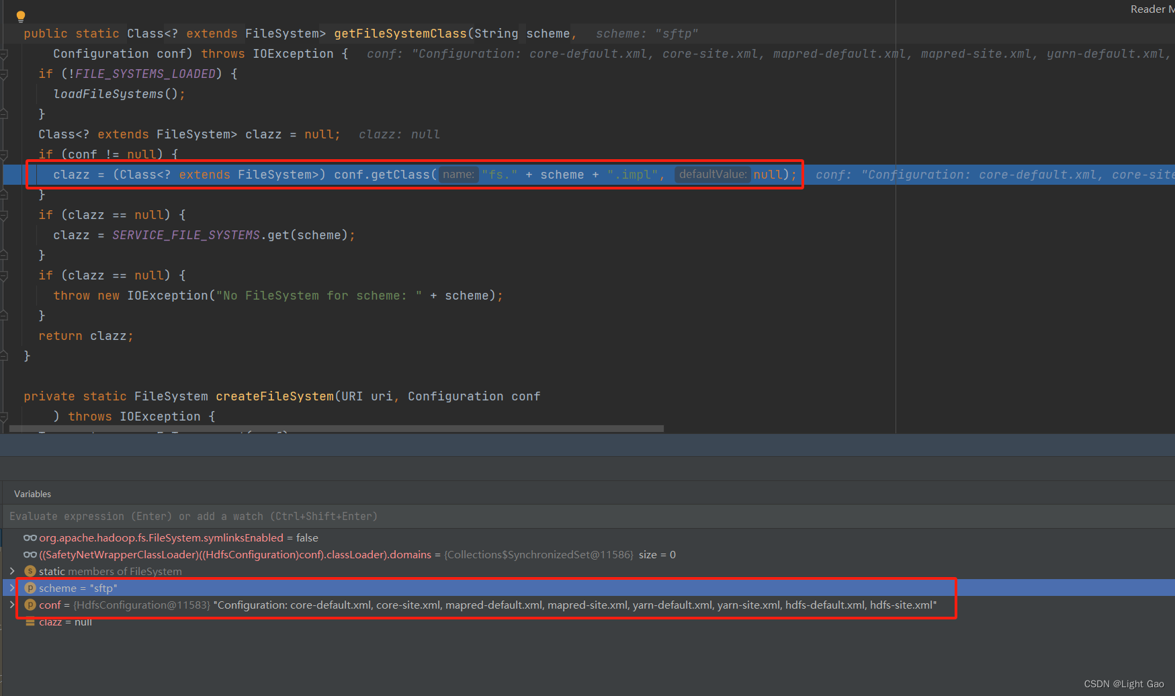Click 'Configuration conf)' on the second line
The image size is (1175, 696).
pyautogui.click(x=123, y=54)
